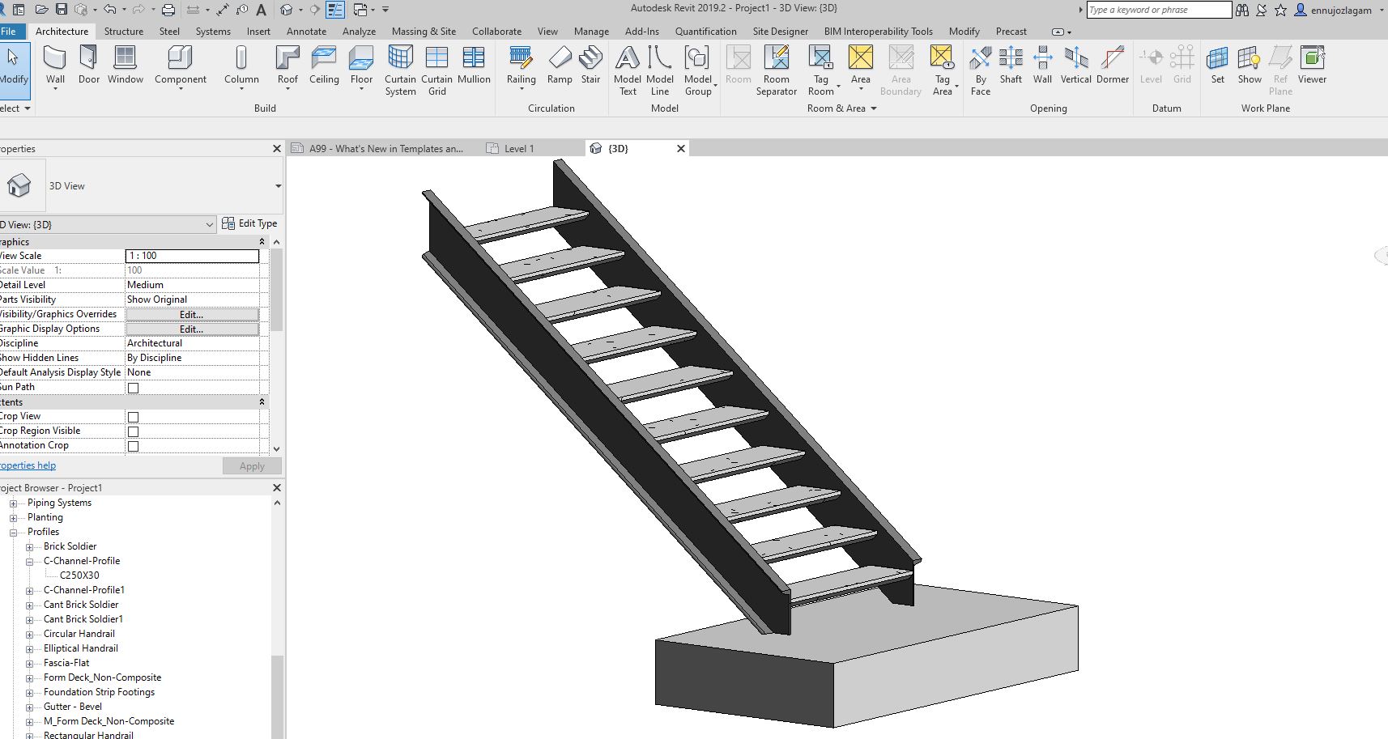
Task: Click the keyword search field
Action: (x=1158, y=10)
